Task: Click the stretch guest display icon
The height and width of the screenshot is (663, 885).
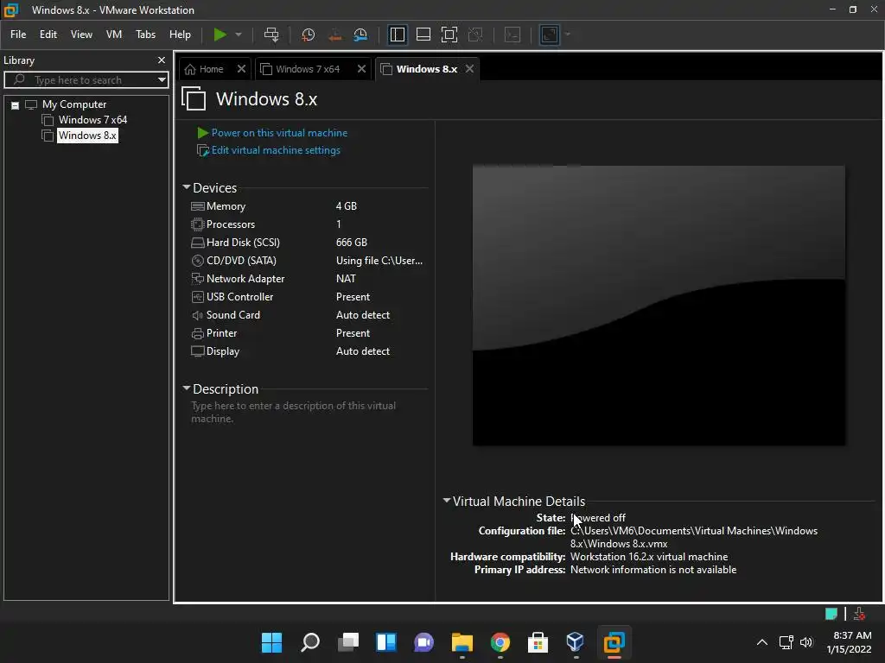Action: coord(549,35)
